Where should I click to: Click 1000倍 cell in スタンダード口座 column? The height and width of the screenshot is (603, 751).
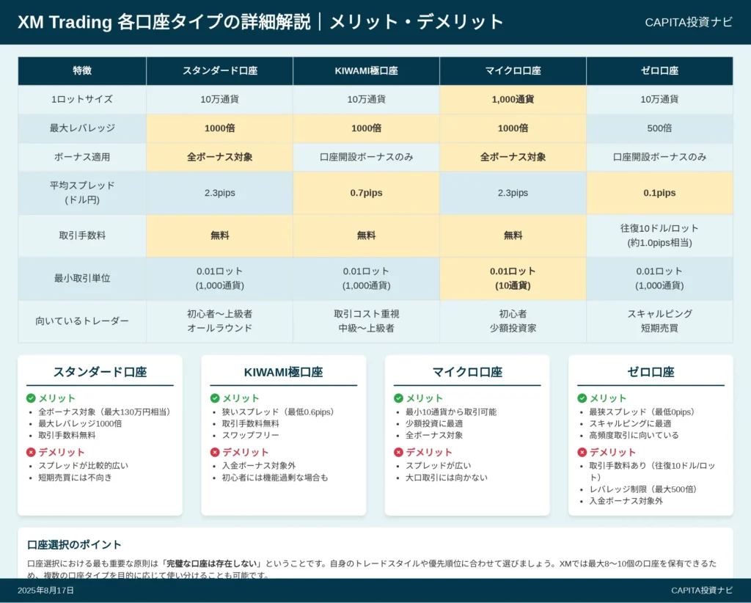220,128
